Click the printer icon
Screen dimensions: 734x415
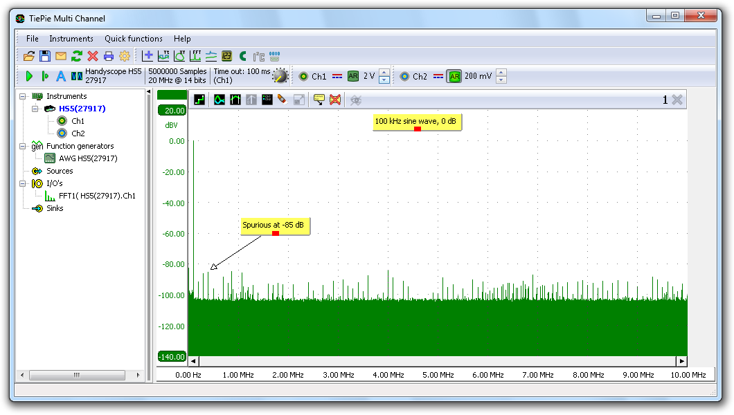tap(109, 56)
